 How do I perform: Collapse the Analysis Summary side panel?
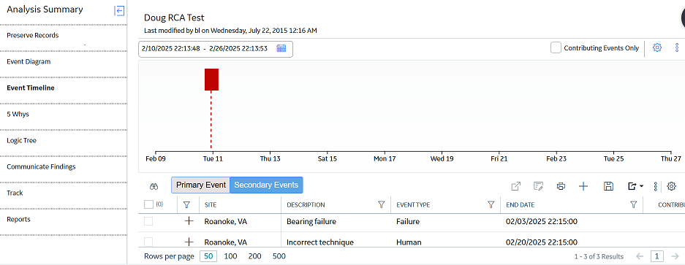(x=119, y=10)
